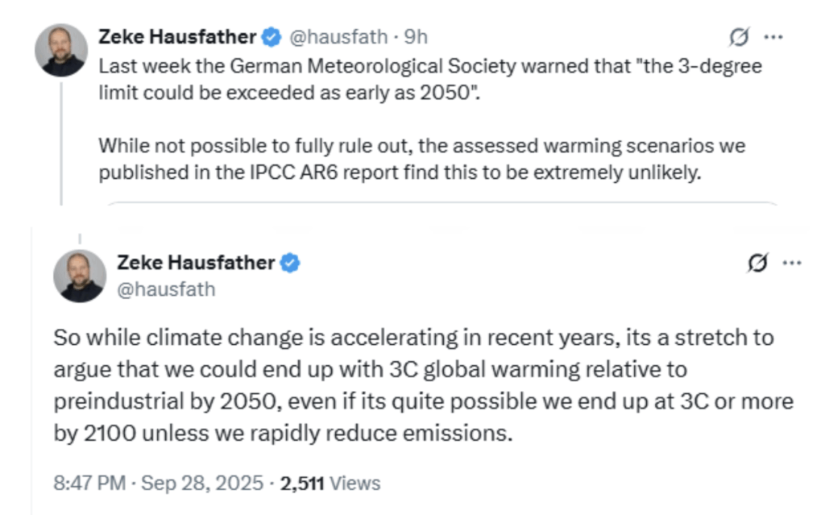The image size is (825, 515).
Task: Open the tweet about the German Meteorological Society warning
Action: point(430,79)
